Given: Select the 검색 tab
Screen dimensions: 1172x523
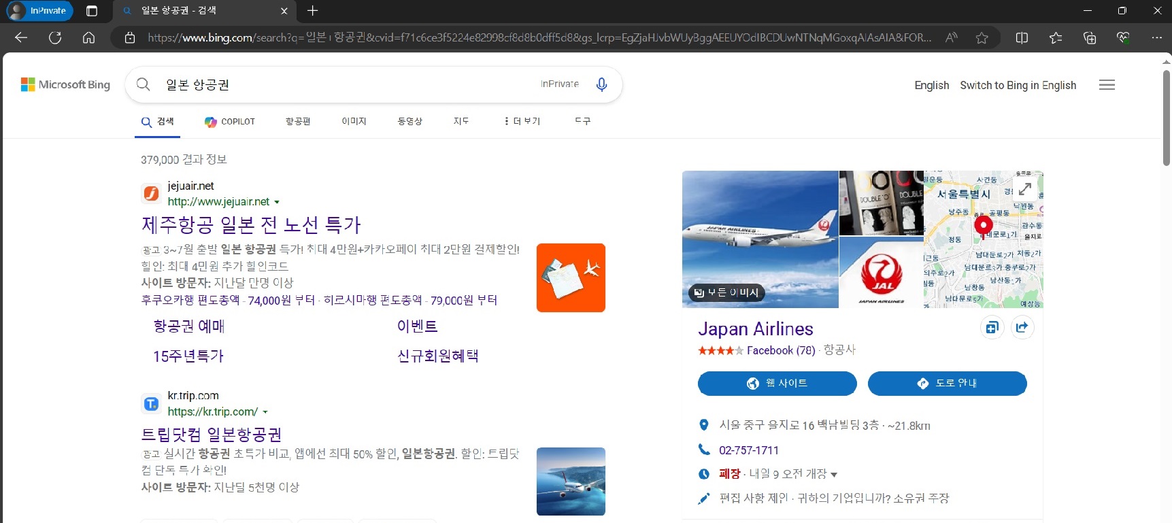Looking at the screenshot, I should tap(157, 122).
